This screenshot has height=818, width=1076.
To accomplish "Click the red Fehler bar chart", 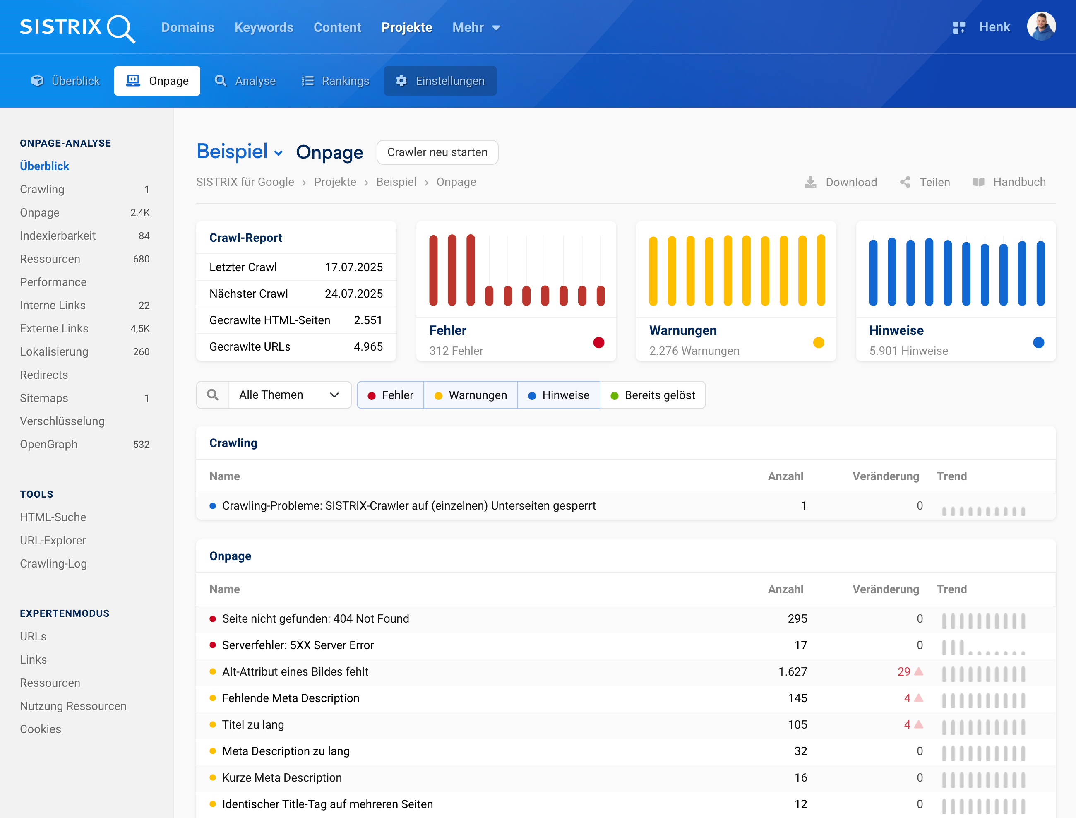I will 516,270.
